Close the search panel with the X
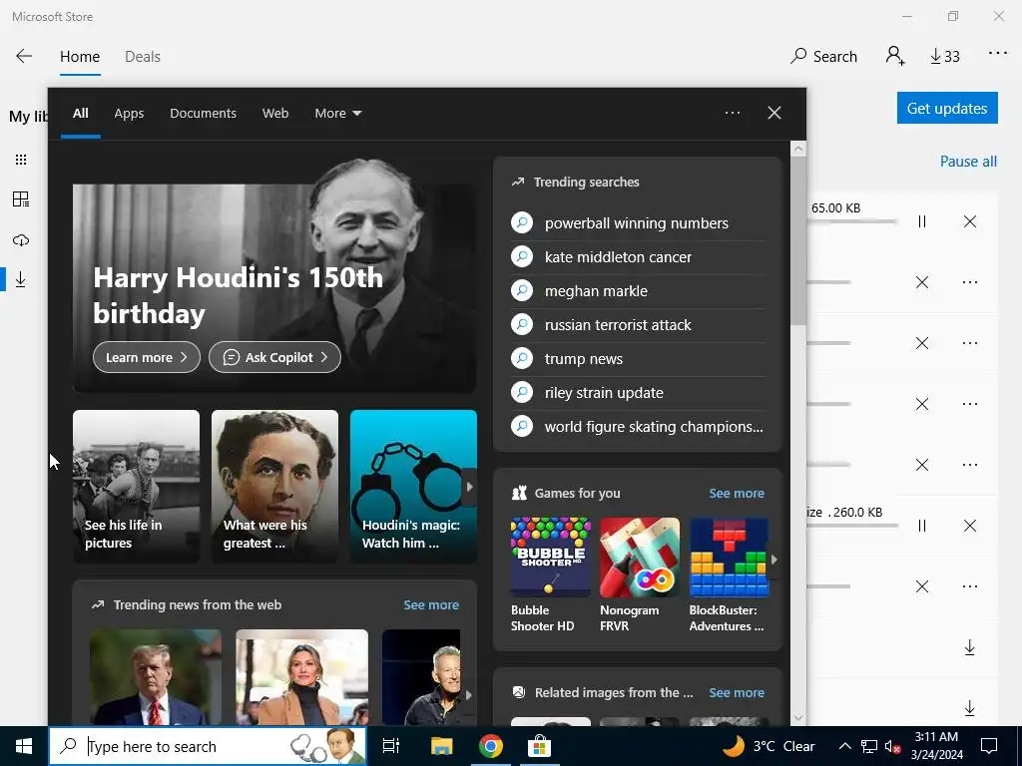The width and height of the screenshot is (1022, 766). 774,113
